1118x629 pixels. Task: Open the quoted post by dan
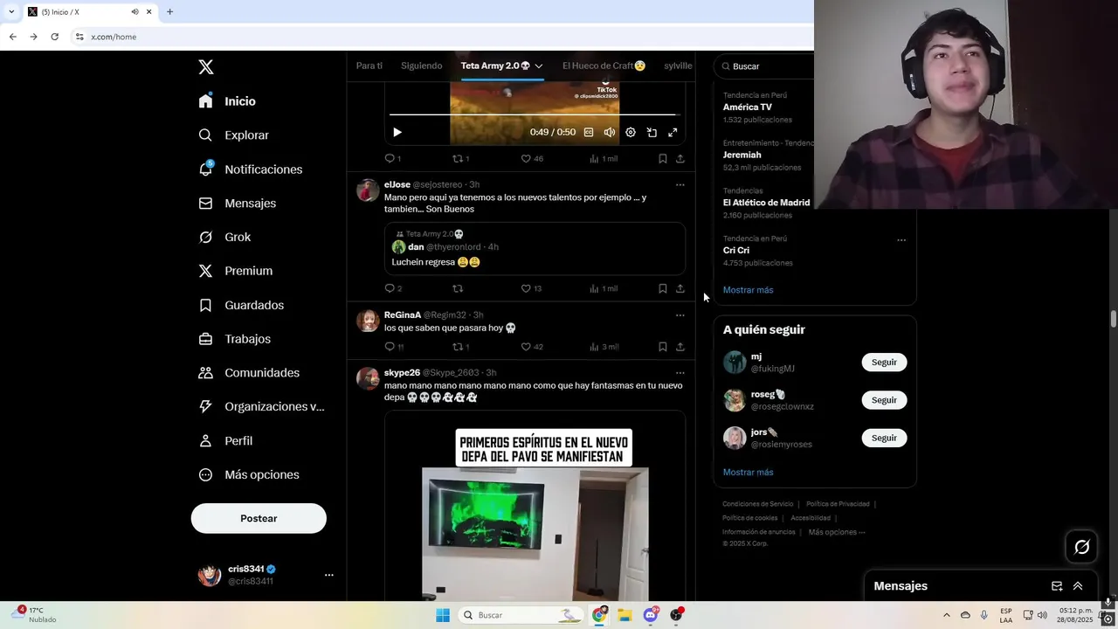pyautogui.click(x=535, y=248)
